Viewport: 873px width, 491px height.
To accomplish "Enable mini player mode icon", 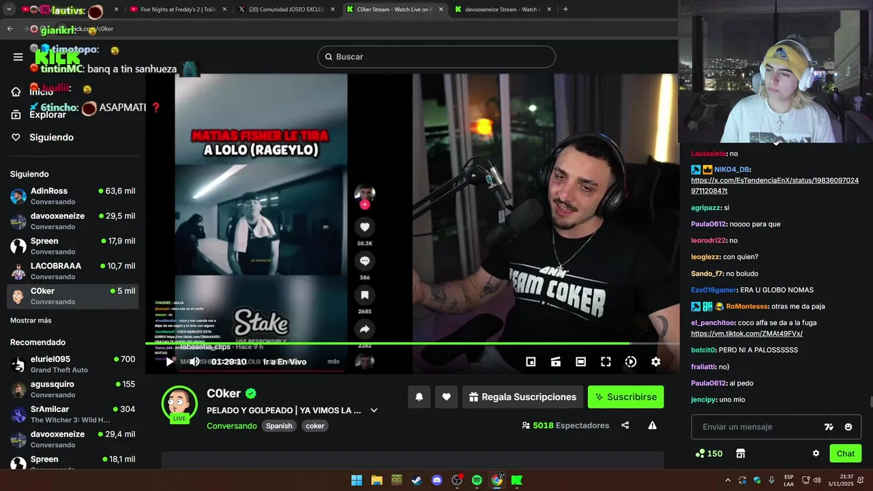I will point(531,362).
